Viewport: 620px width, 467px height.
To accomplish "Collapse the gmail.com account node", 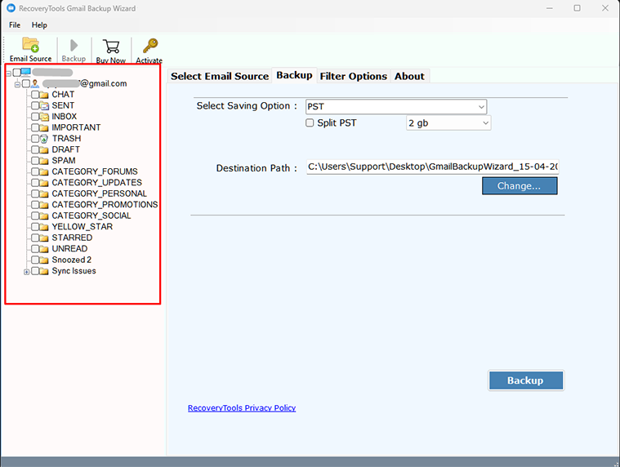I will [17, 84].
